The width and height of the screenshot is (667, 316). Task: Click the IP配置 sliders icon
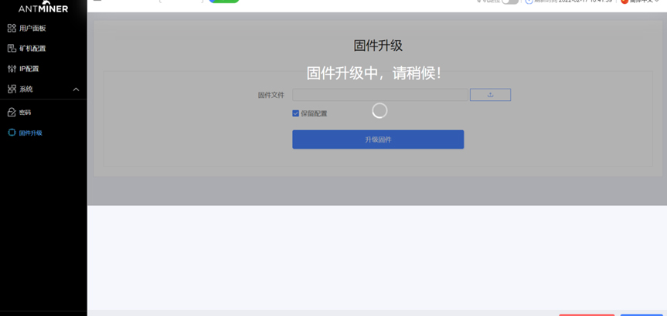12,69
